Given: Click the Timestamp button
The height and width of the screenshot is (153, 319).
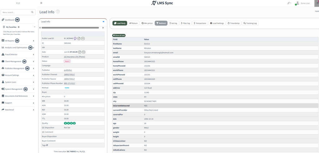Looking at the screenshot, I should tap(234, 23).
